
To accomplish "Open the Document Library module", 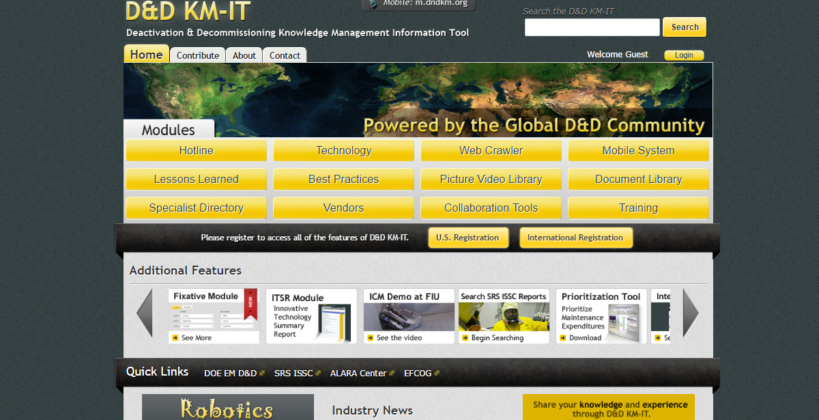I will [x=638, y=179].
